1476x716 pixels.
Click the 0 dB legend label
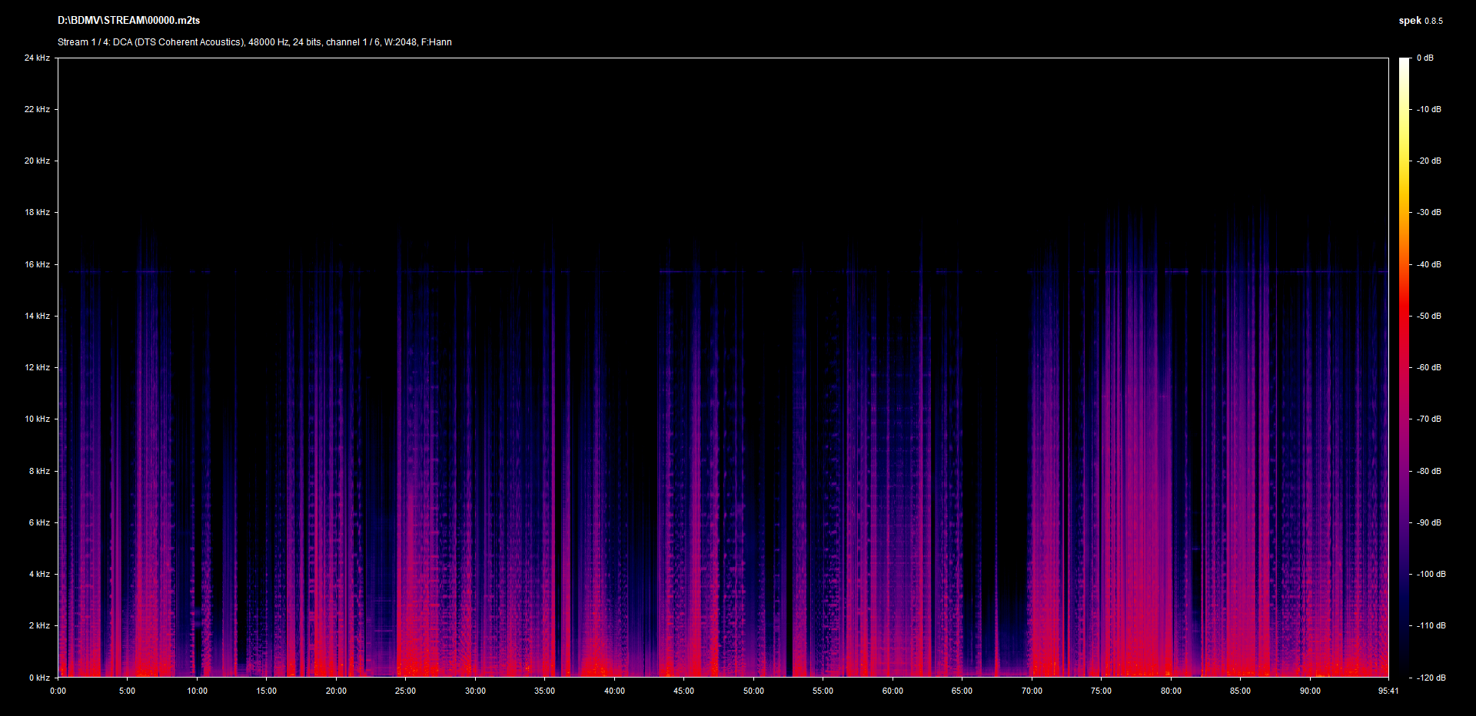pos(1424,58)
